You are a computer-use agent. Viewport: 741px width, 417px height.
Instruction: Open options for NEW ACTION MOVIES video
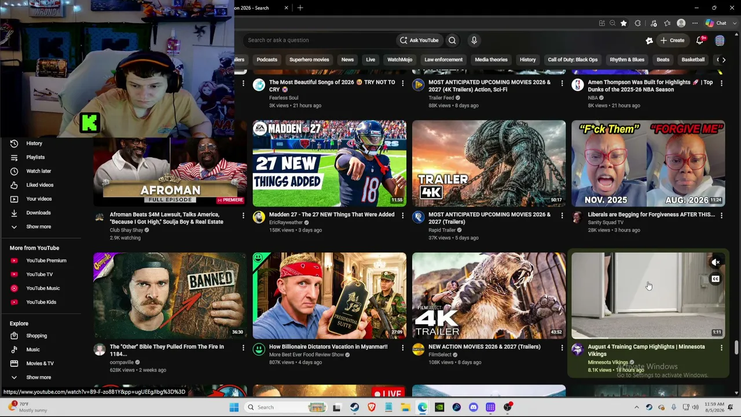[562, 348]
